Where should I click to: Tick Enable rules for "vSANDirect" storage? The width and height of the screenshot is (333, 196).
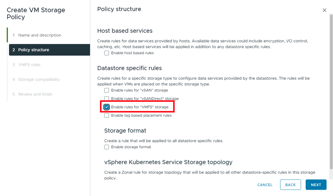pos(107,99)
